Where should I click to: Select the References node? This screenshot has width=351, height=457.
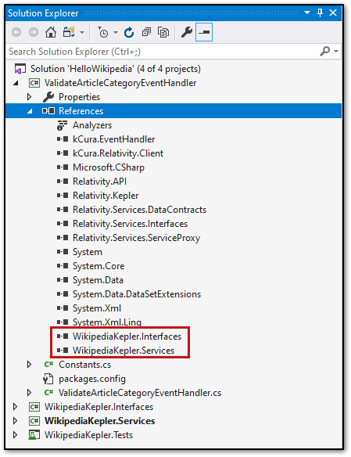pos(81,111)
